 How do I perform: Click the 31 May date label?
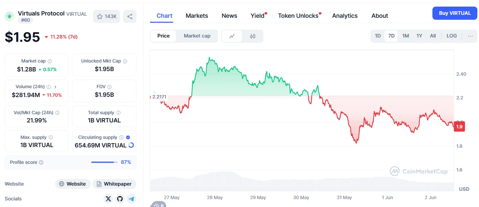[x=344, y=197]
